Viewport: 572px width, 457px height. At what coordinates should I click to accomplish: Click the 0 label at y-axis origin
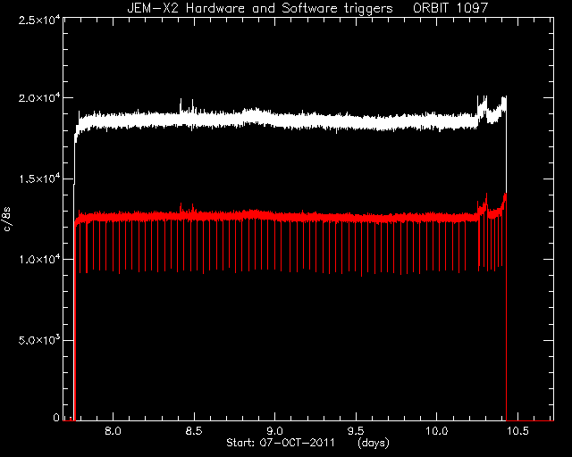click(56, 417)
